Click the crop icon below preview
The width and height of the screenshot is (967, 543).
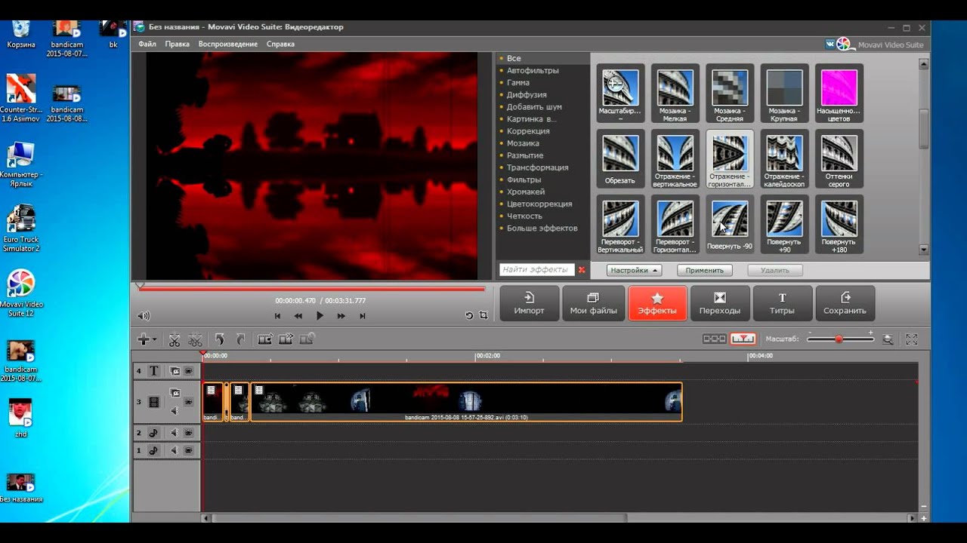click(483, 316)
